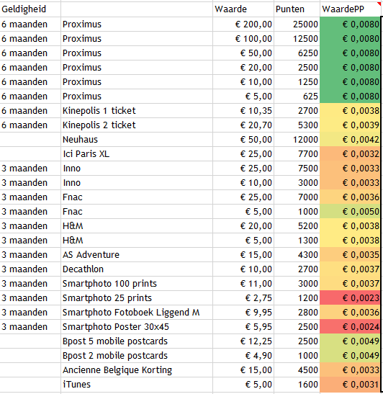
Task: Select the iTunes name cell
Action: [137, 384]
